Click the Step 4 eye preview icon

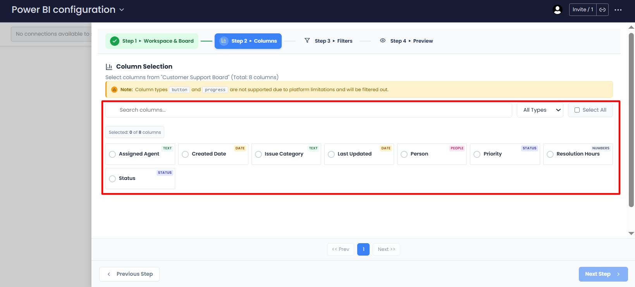[383, 40]
